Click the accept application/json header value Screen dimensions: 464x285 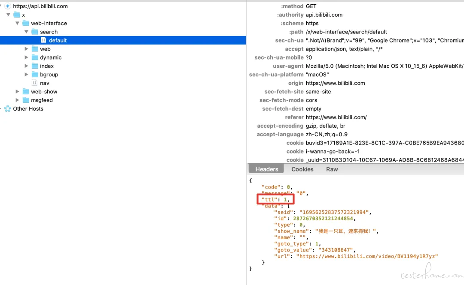344,49
